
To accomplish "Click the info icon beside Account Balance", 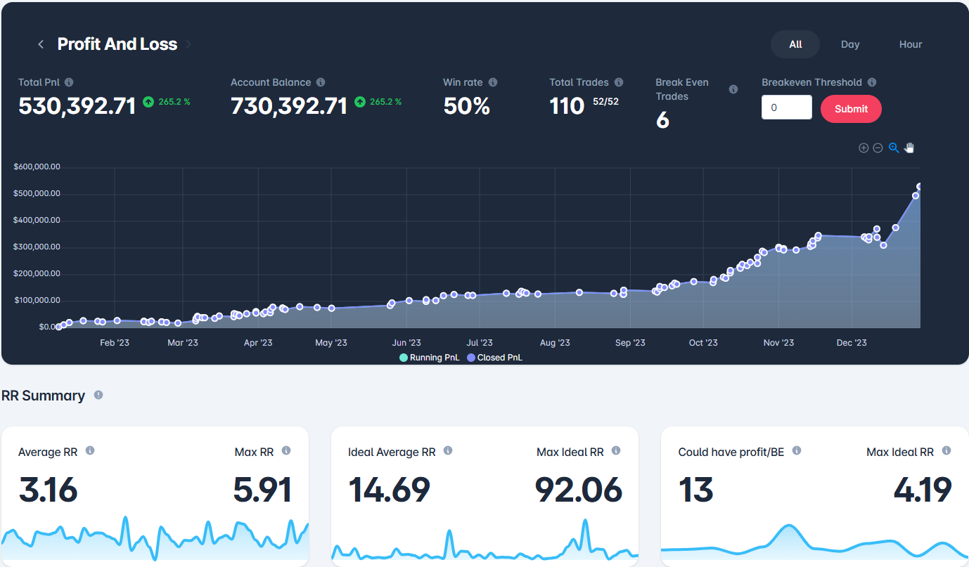I will (x=321, y=82).
